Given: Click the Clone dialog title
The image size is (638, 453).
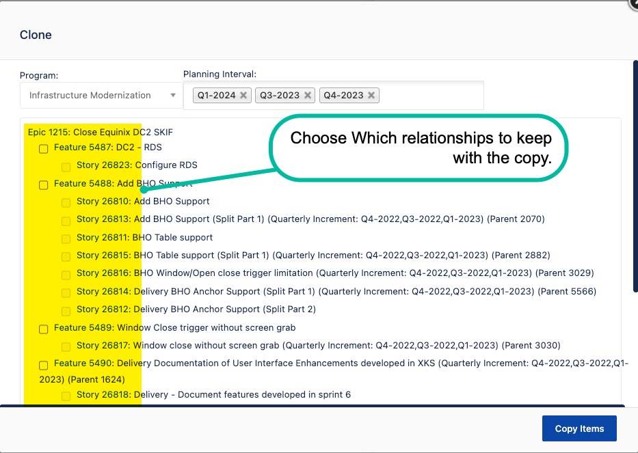Looking at the screenshot, I should 36,35.
